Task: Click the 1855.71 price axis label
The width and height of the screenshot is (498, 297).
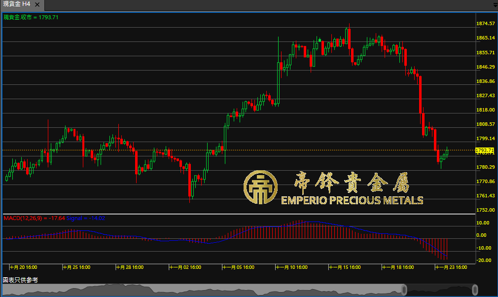Action: tap(486, 52)
